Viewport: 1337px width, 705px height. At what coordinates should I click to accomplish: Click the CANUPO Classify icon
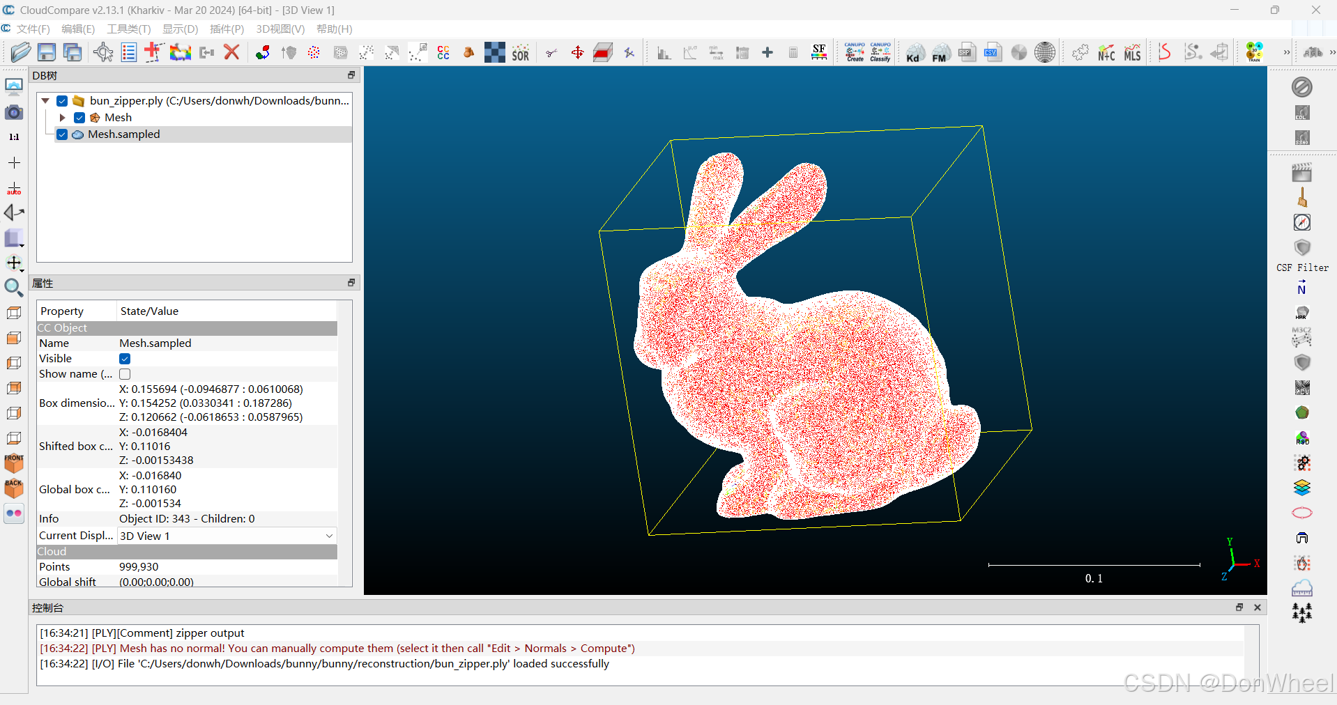(880, 53)
